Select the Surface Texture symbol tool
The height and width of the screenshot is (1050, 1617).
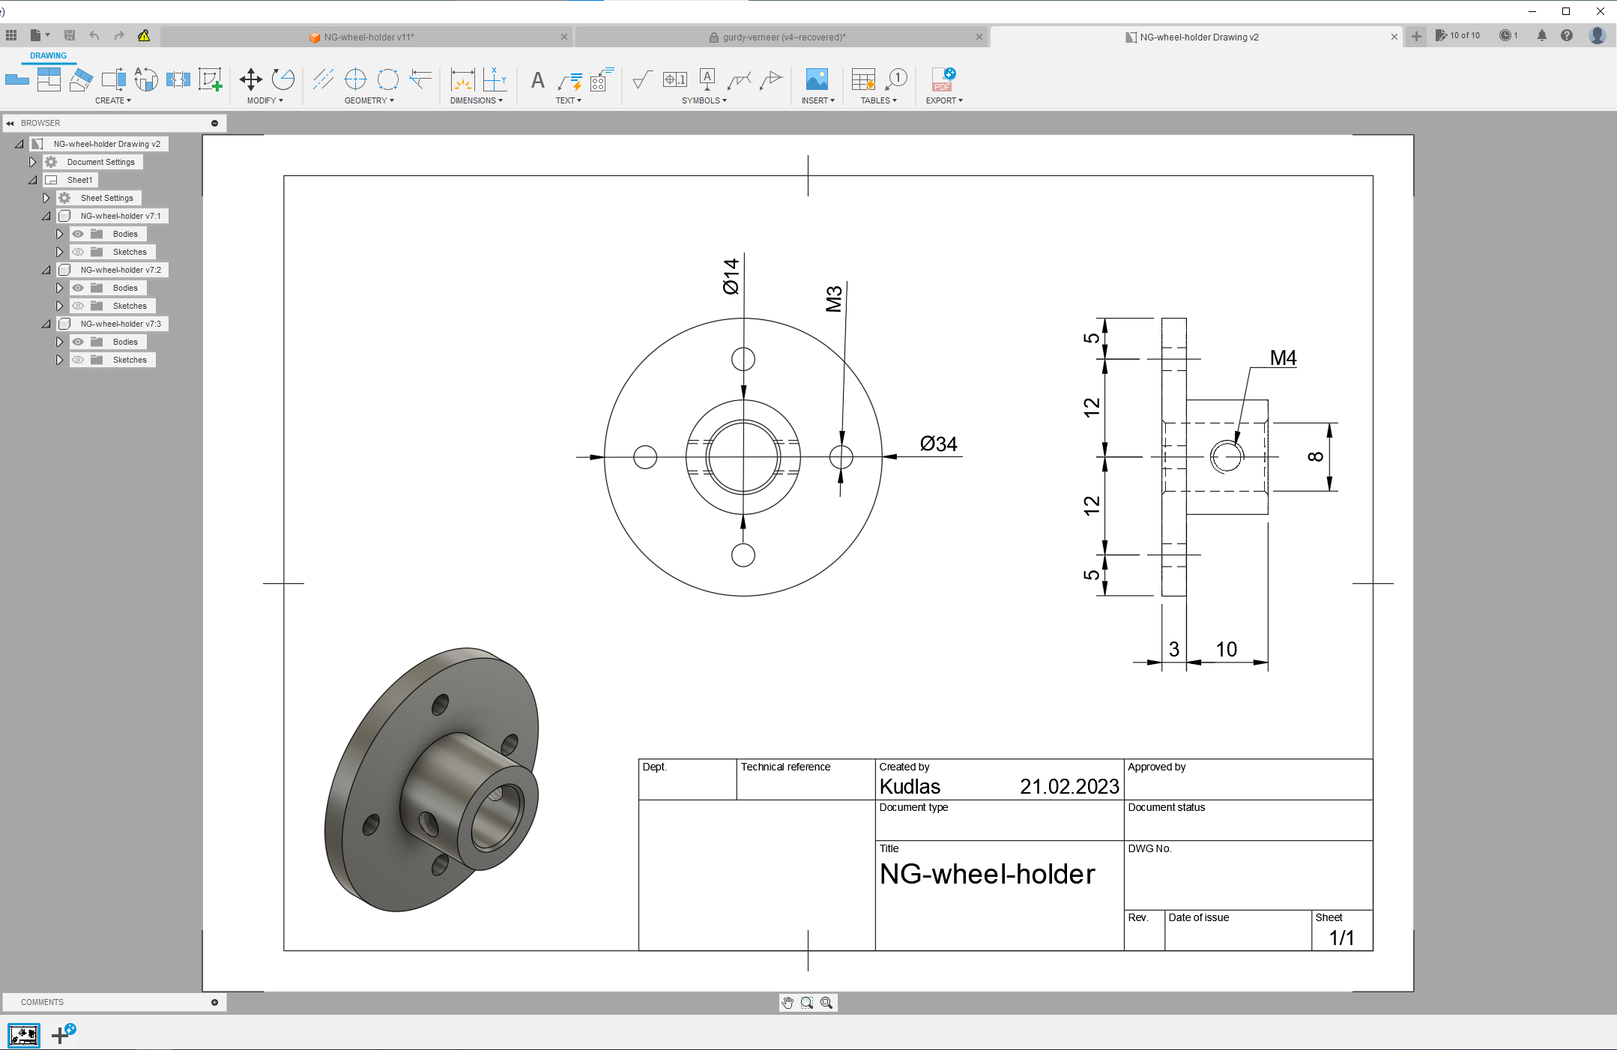click(x=642, y=79)
